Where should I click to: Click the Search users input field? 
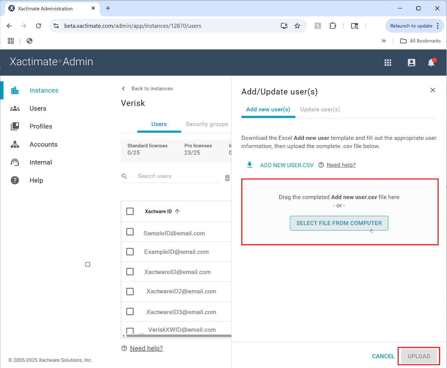pos(178,176)
